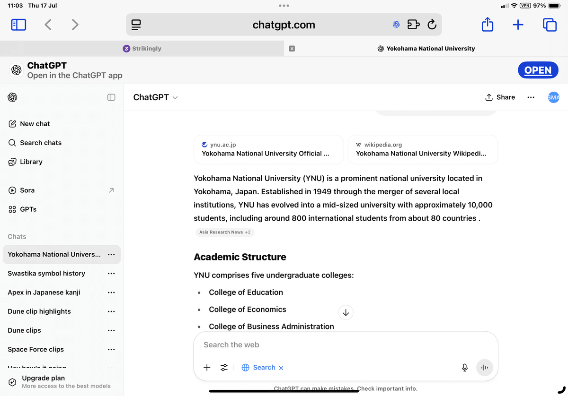
Task: Add a new Safari tab with plus icon
Action: tap(518, 25)
